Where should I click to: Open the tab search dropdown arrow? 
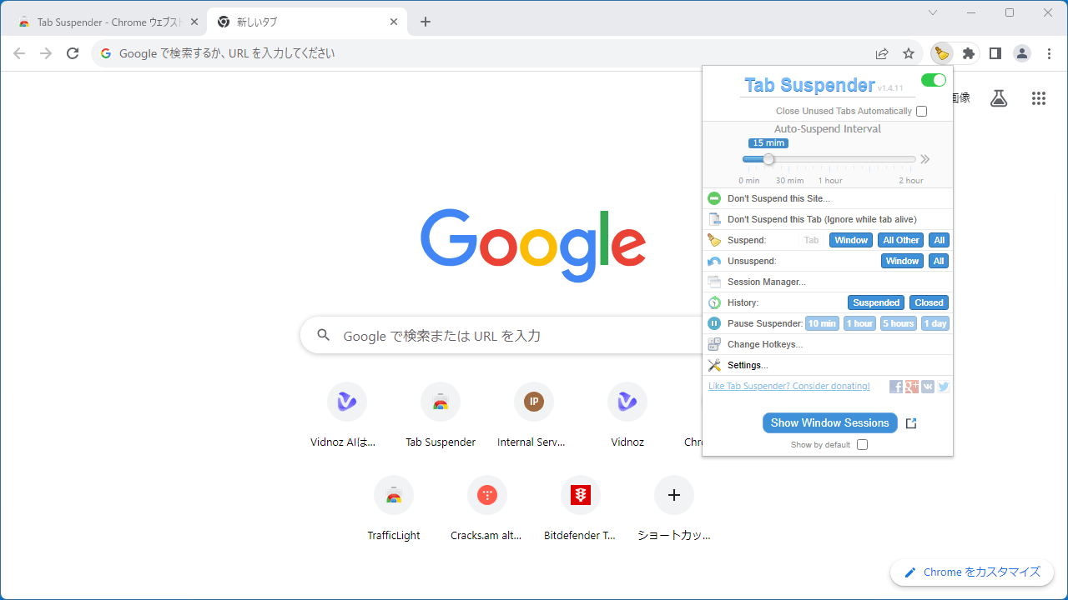(x=933, y=12)
